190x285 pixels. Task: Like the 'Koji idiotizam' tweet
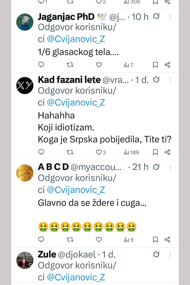99,152
